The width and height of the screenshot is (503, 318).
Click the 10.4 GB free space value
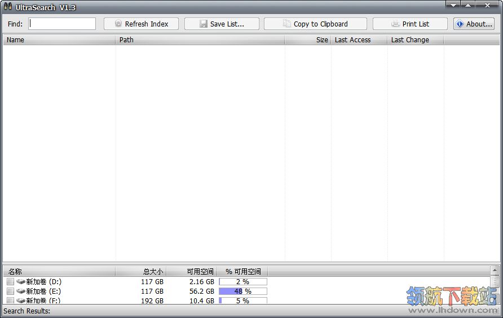tap(201, 301)
